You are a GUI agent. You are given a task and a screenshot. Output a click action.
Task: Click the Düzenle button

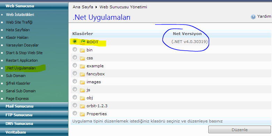240,130
